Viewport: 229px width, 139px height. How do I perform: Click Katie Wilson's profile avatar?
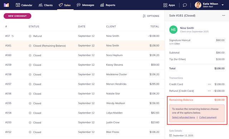pyautogui.click(x=198, y=5)
